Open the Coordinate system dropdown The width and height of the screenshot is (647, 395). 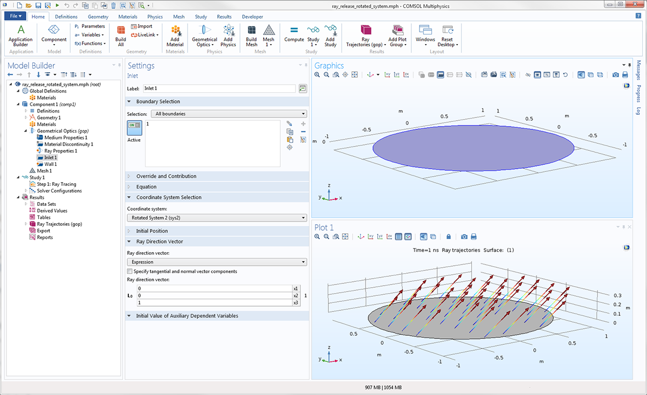point(216,218)
